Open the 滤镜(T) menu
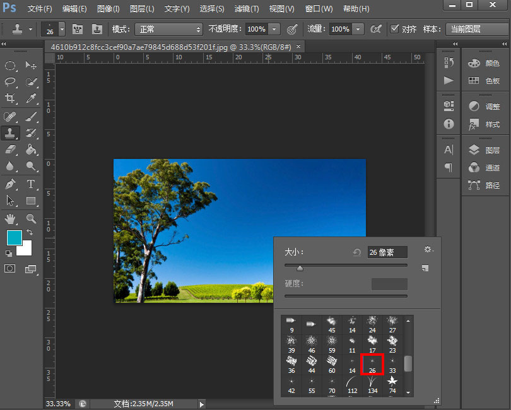Image resolution: width=511 pixels, height=410 pixels. 247,9
